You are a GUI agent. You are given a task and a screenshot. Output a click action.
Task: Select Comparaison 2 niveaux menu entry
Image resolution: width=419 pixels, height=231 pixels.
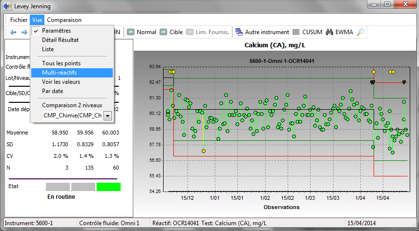coord(72,105)
